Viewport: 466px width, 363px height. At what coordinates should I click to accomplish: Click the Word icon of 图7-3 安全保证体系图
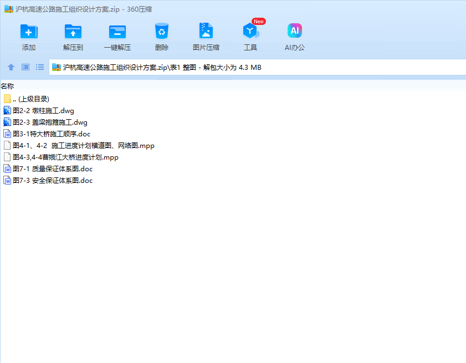point(7,181)
